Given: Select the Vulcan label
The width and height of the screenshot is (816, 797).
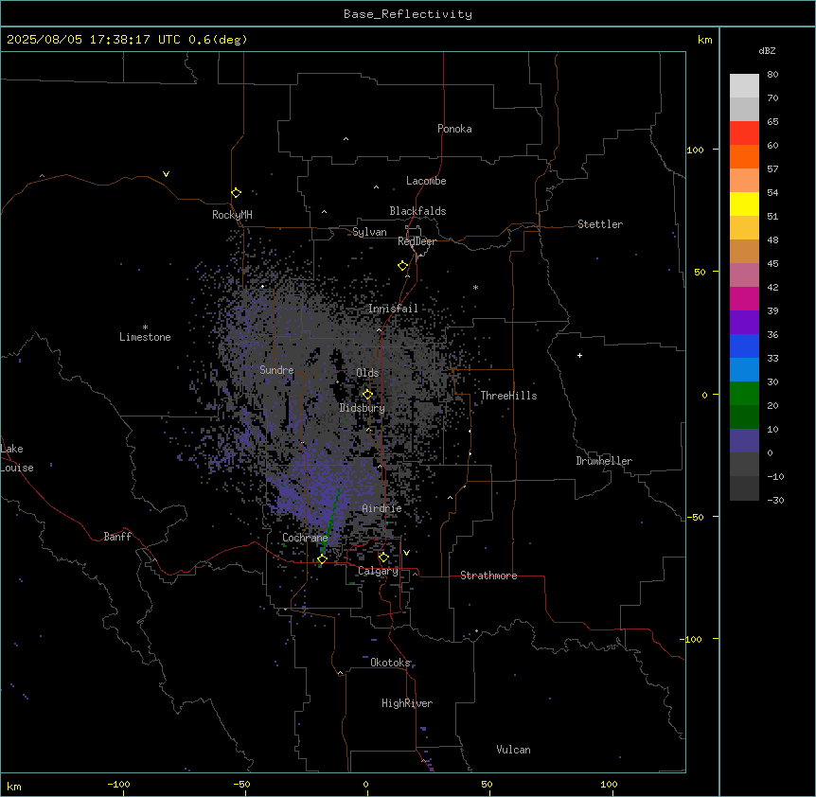Looking at the screenshot, I should 513,750.
